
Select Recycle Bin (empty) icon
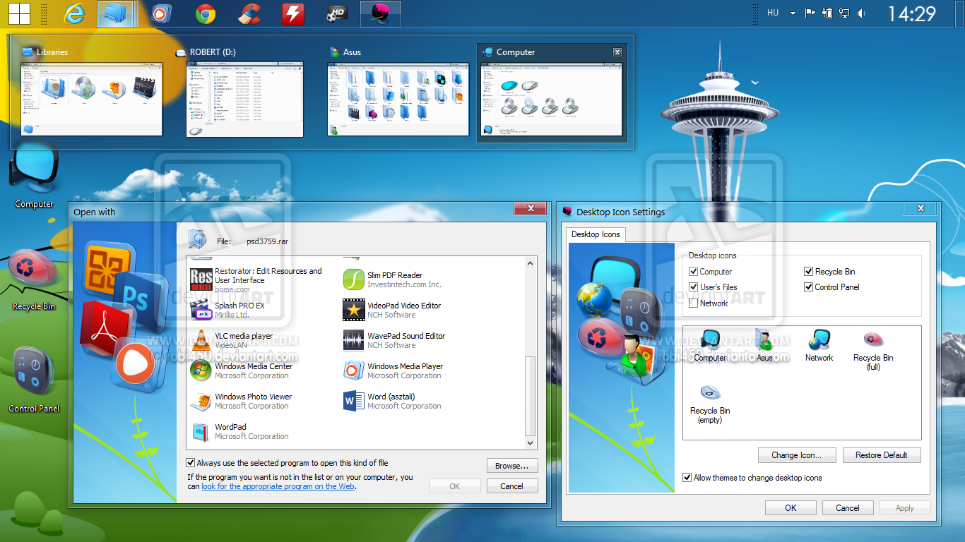coord(710,404)
